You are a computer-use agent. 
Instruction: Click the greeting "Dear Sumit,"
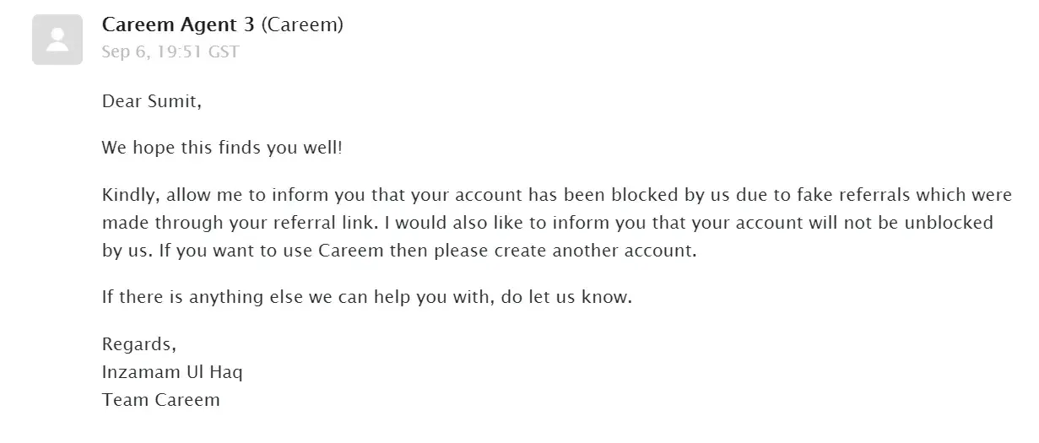coord(152,102)
